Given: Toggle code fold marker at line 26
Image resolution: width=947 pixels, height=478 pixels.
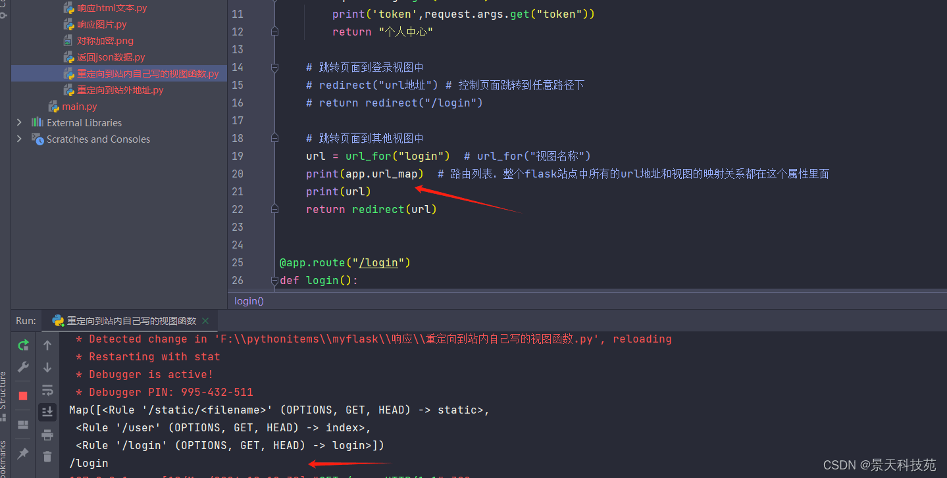Looking at the screenshot, I should pyautogui.click(x=274, y=280).
